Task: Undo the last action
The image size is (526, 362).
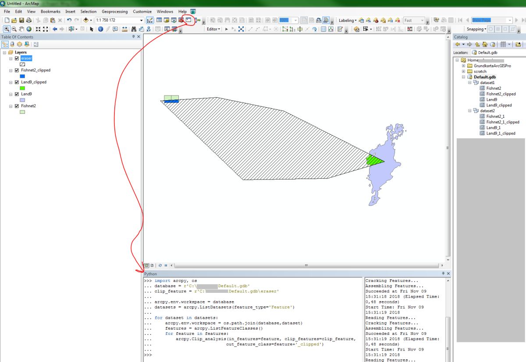Action: pos(69,20)
